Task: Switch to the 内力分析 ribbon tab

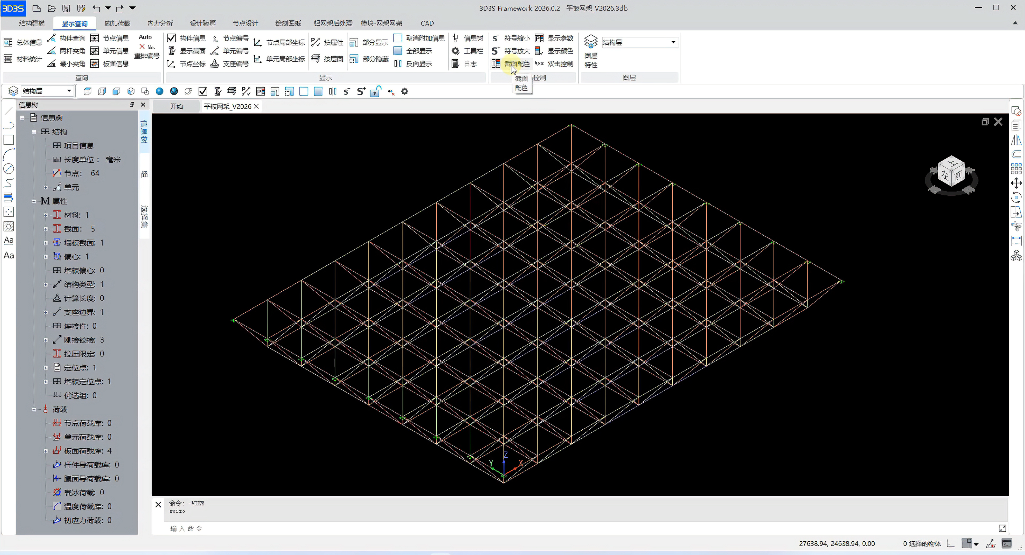Action: [160, 23]
